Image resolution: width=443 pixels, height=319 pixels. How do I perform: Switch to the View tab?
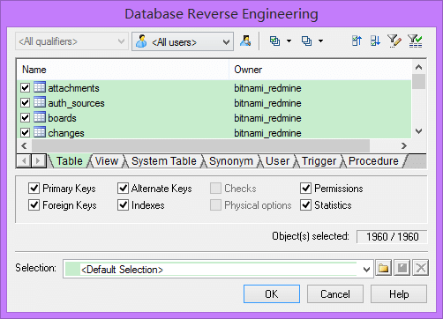tap(107, 161)
